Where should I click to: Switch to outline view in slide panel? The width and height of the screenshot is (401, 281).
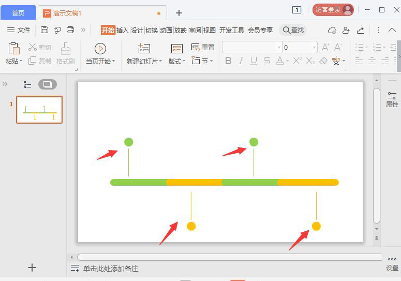(x=27, y=84)
